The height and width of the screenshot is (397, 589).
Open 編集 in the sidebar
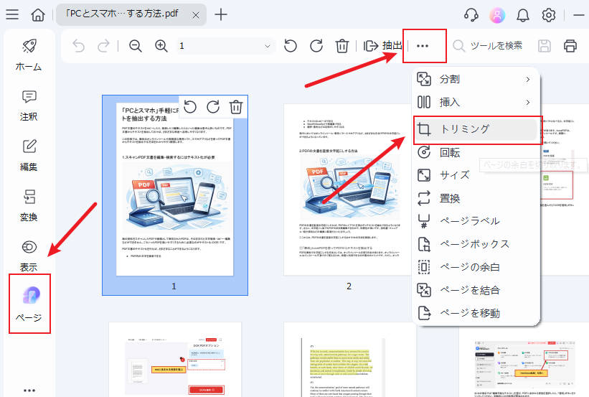pos(29,156)
